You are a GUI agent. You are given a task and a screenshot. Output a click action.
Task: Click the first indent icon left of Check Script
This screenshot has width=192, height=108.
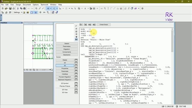pyautogui.click(x=81, y=25)
